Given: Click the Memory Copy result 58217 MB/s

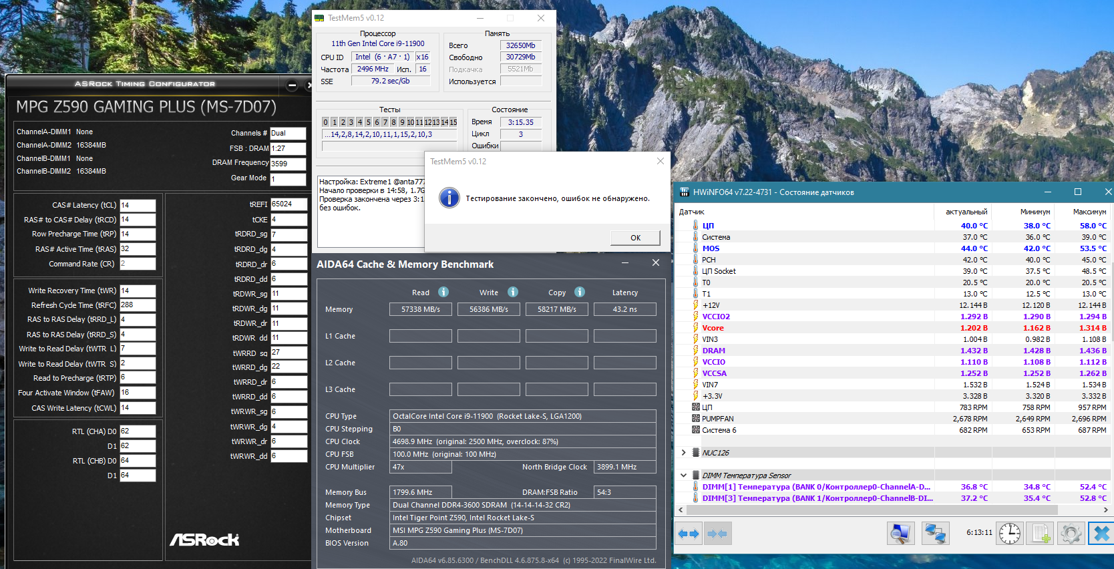Looking at the screenshot, I should 557,309.
